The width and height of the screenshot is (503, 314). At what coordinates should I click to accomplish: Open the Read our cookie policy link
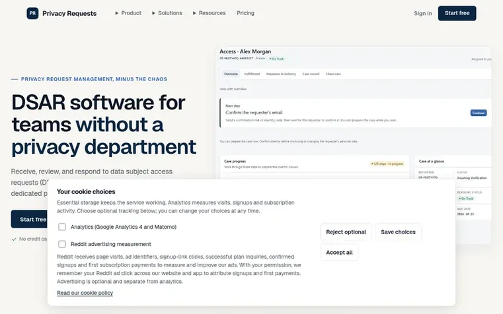click(85, 293)
